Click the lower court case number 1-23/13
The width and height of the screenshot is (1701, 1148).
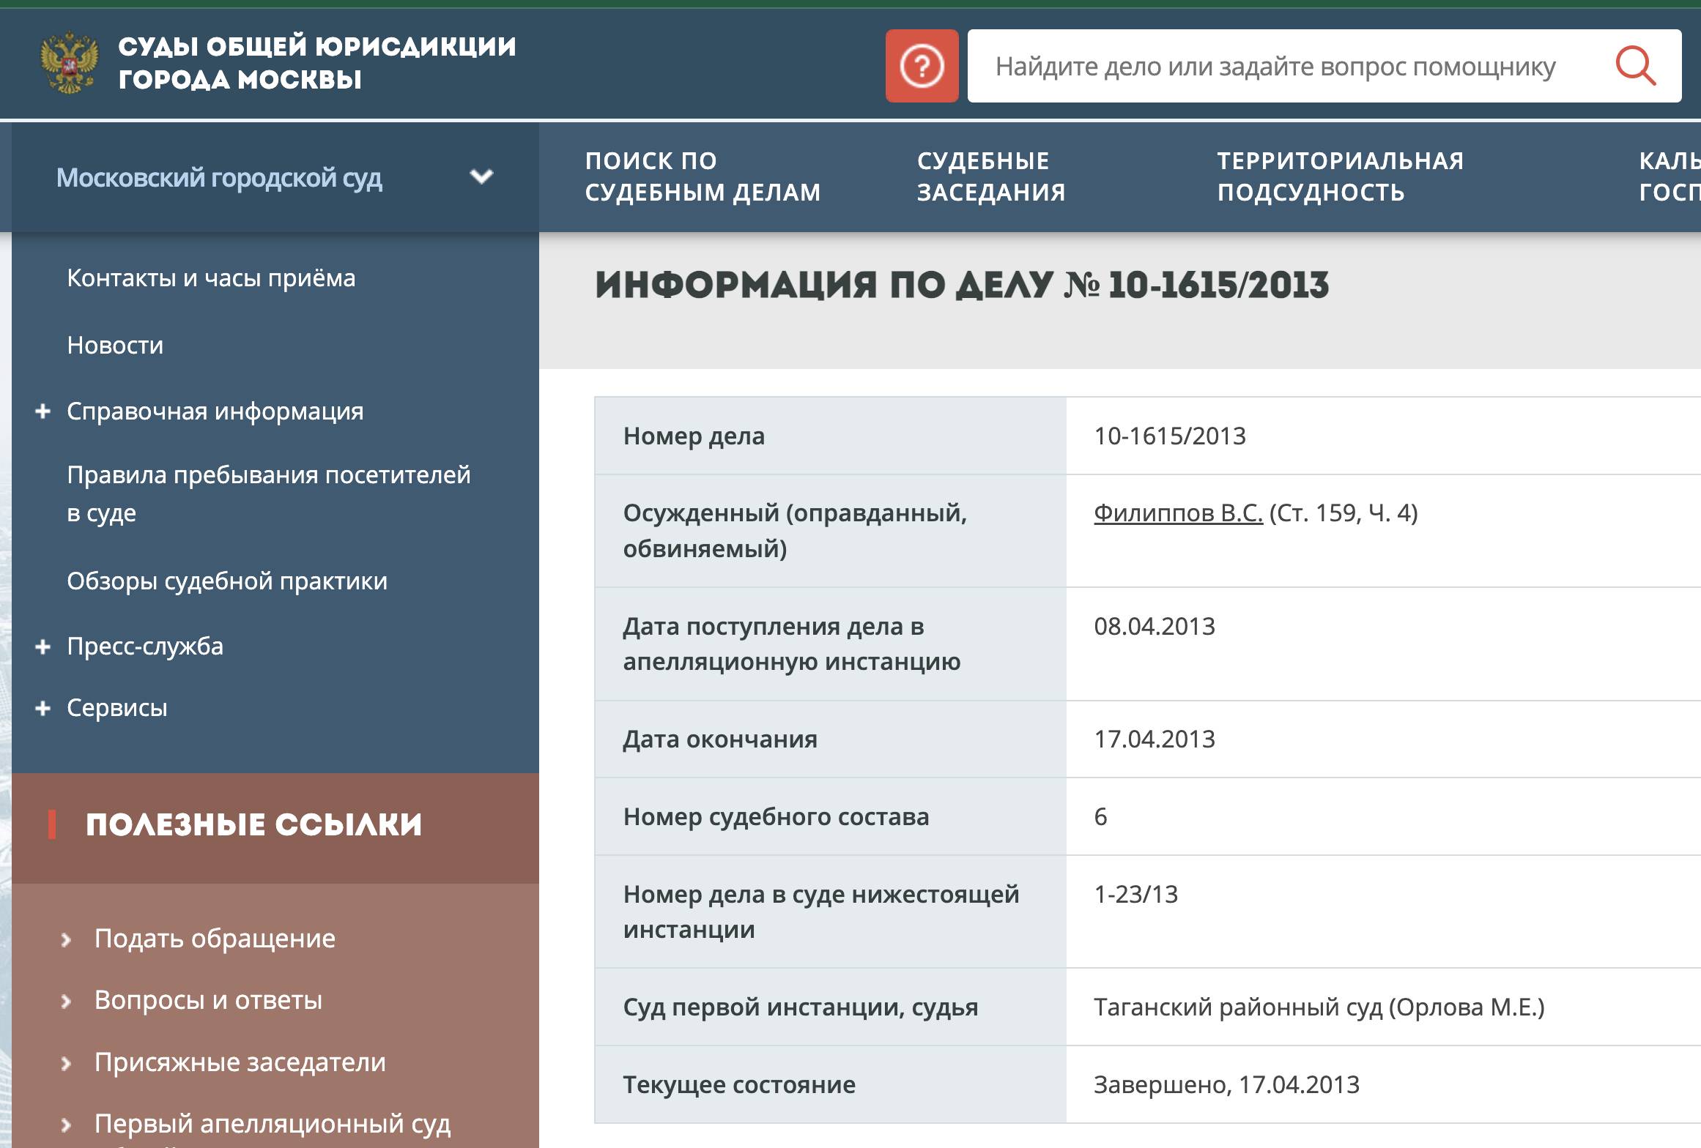[x=1135, y=894]
